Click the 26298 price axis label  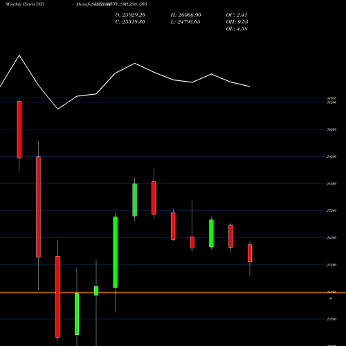coord(331,238)
